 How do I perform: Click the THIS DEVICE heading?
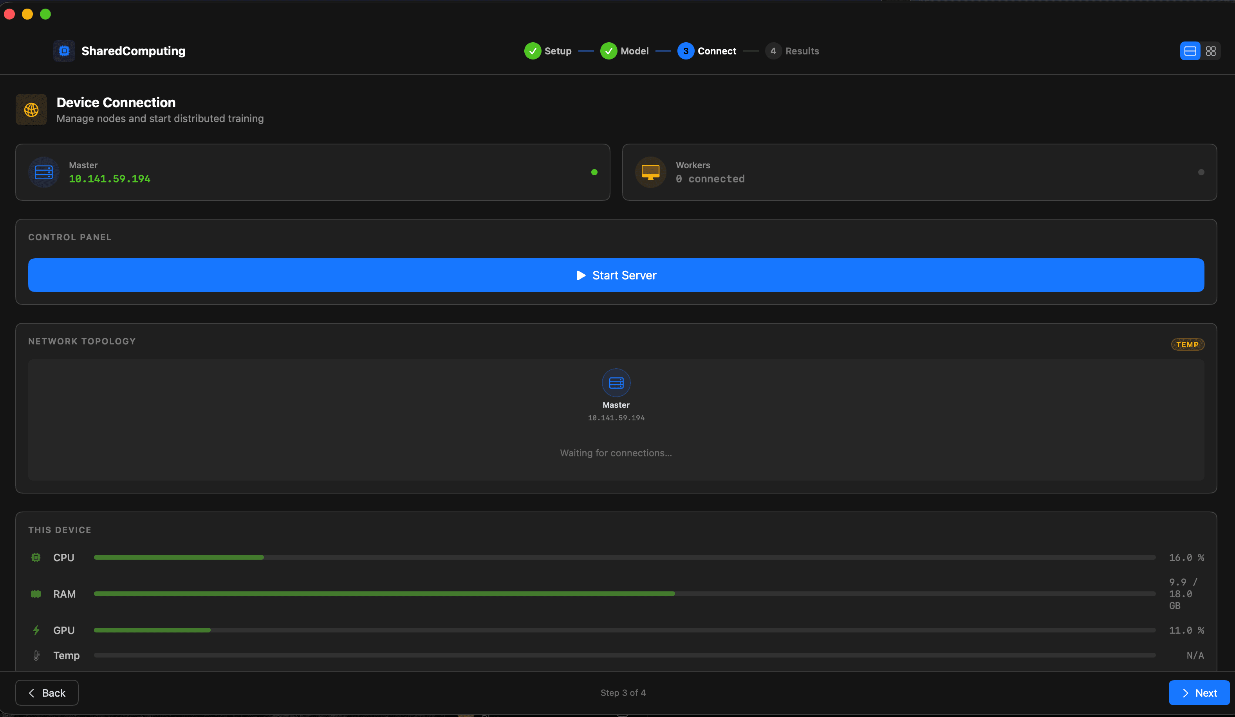click(60, 530)
